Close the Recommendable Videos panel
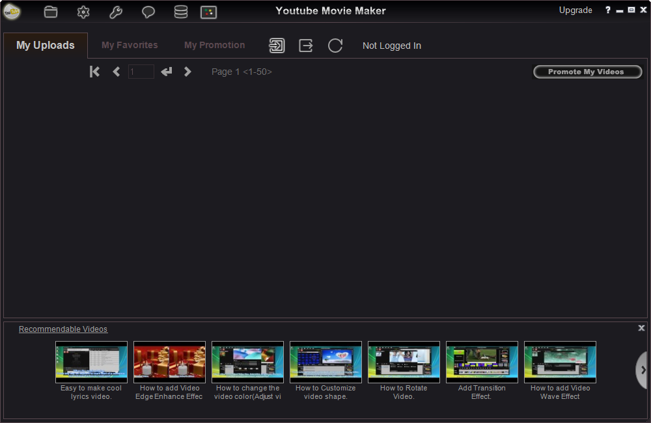The height and width of the screenshot is (423, 651). coord(641,328)
